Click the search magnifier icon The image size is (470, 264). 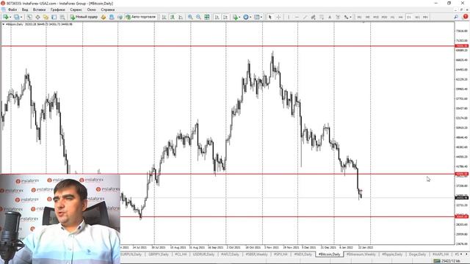456,17
